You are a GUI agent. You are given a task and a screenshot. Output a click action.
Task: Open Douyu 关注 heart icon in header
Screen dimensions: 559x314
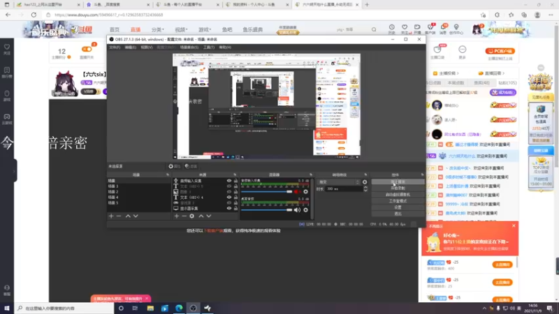tap(405, 29)
